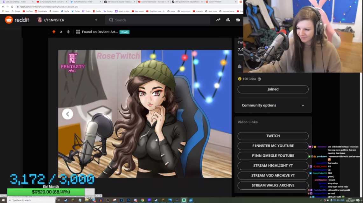Image resolution: width=363 pixels, height=203 pixels.
Task: Click the Girl Month donation progress bar
Action: (x=51, y=192)
